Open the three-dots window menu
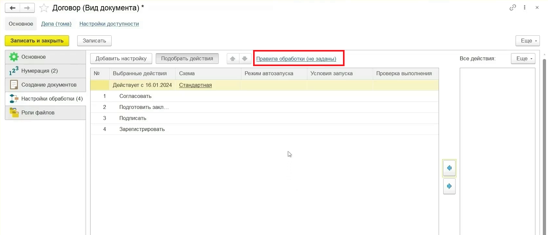The width and height of the screenshot is (548, 235). (x=525, y=7)
